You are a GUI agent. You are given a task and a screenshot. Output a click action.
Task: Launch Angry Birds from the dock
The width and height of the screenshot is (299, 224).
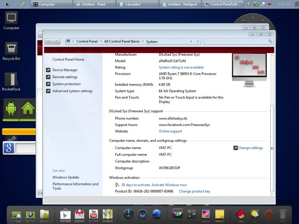click(x=241, y=214)
